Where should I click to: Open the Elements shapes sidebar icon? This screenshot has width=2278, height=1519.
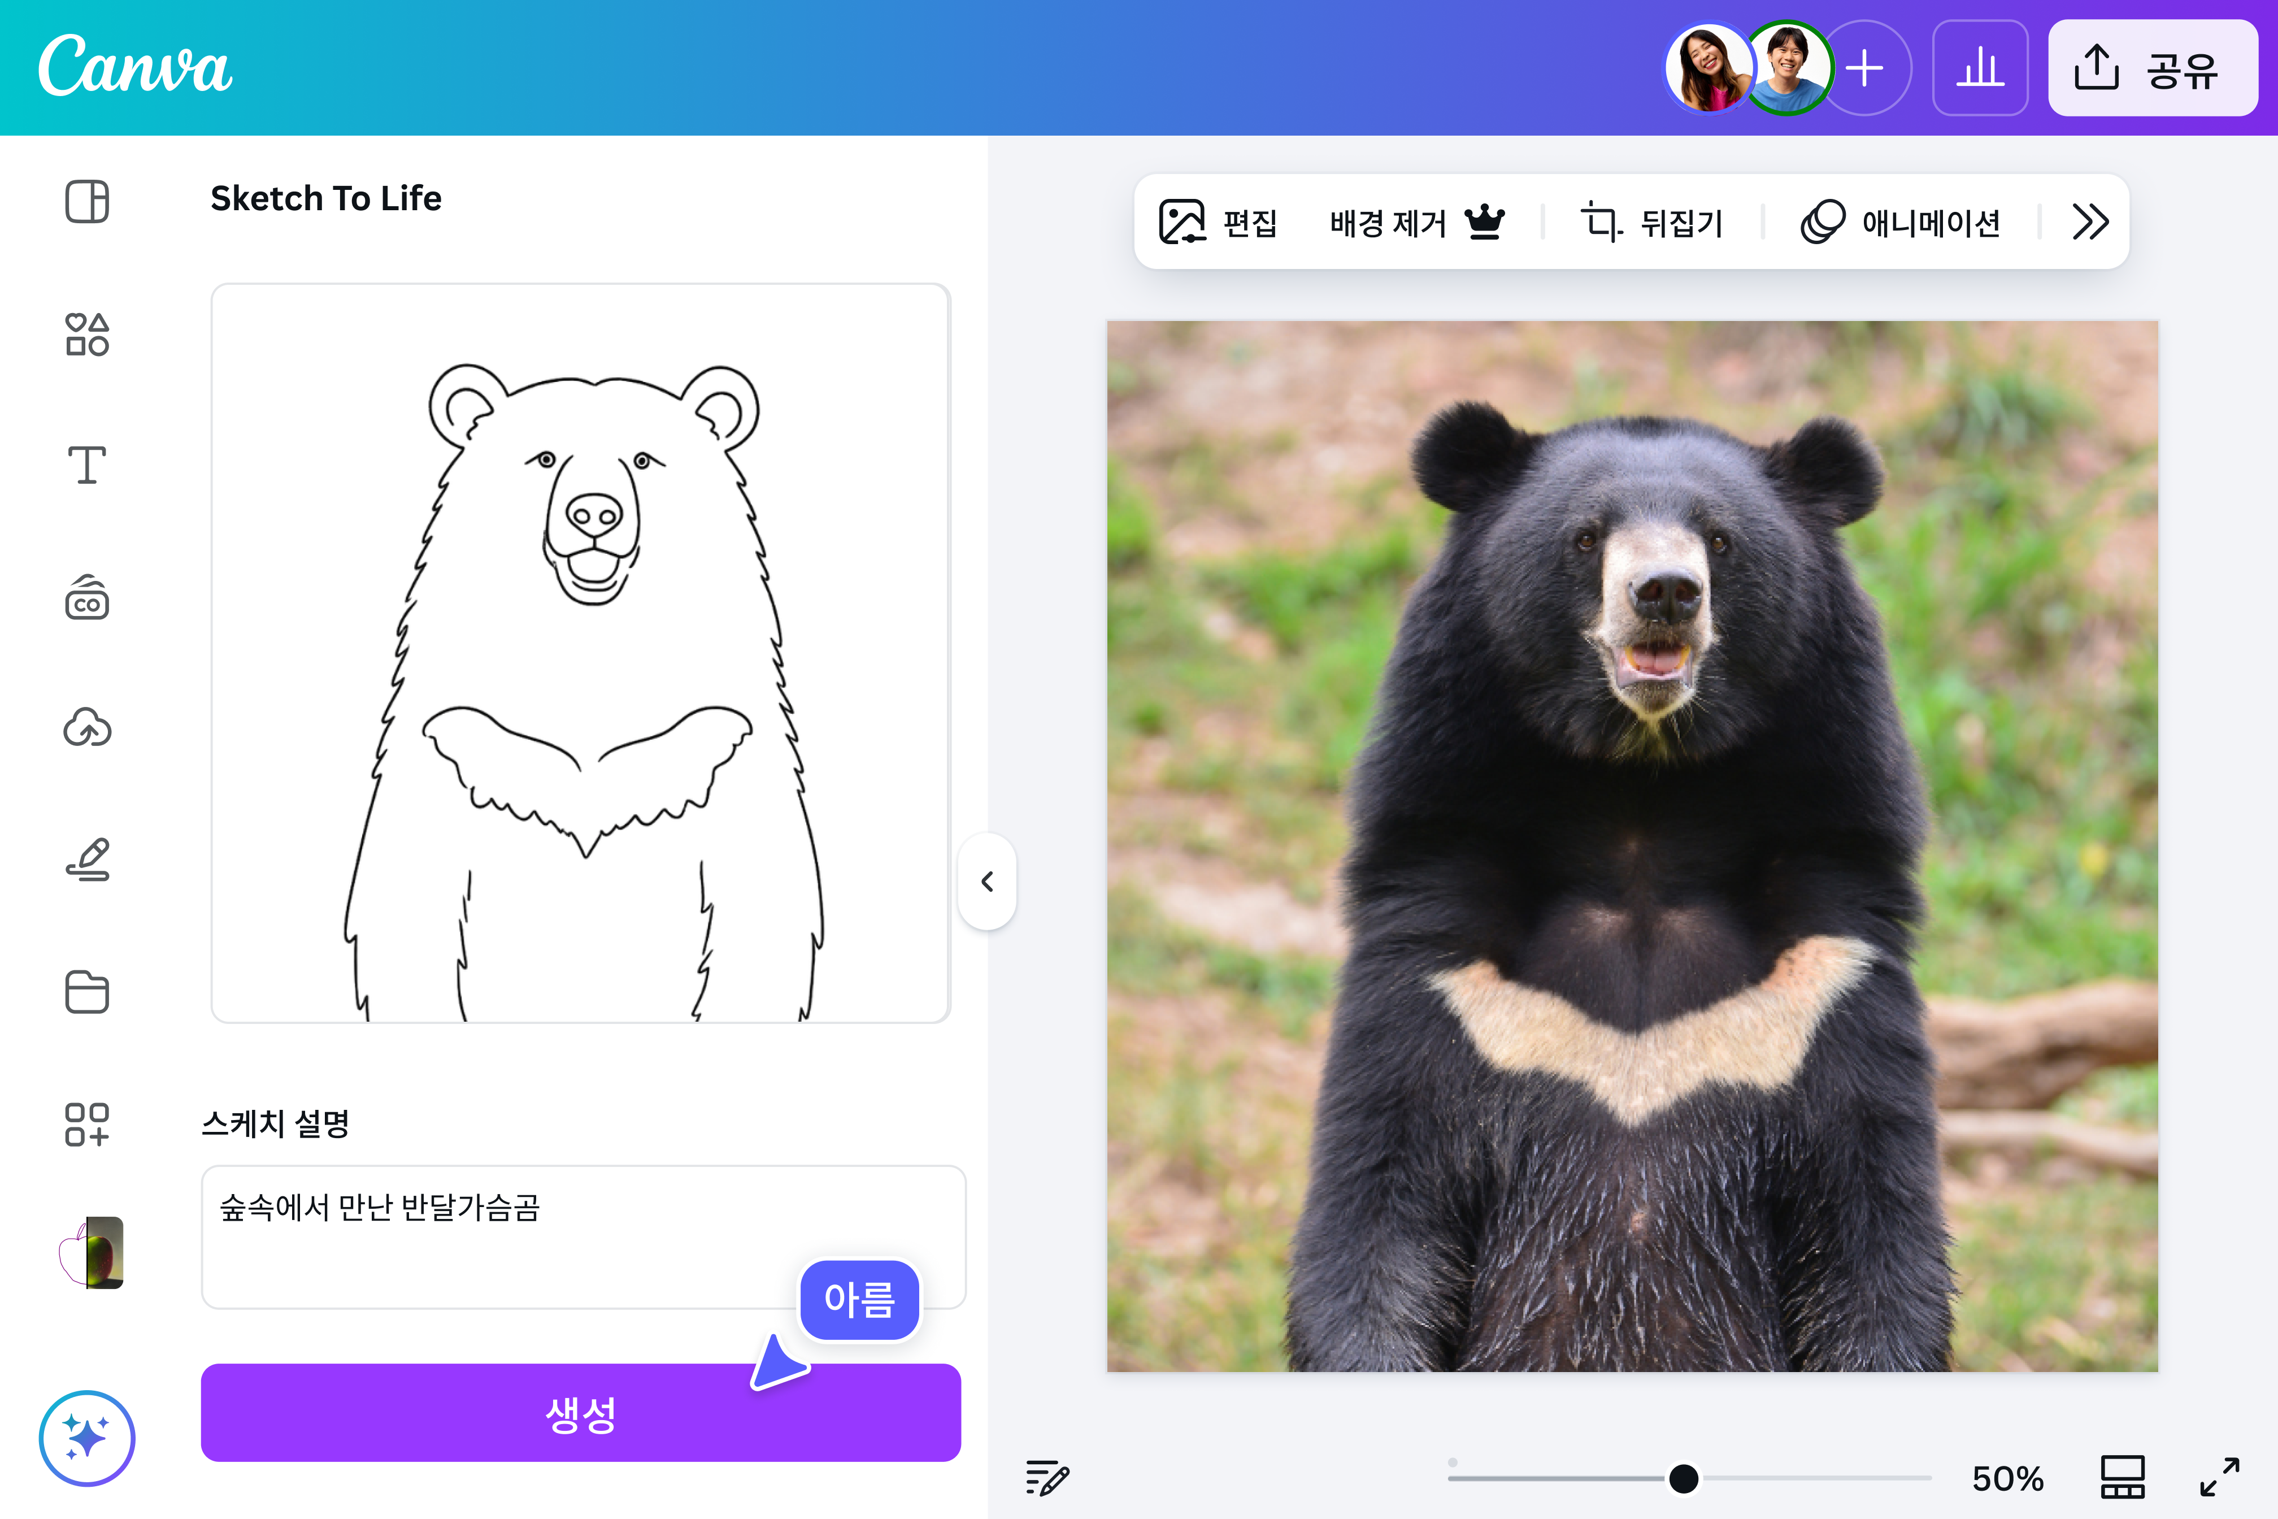(x=87, y=334)
